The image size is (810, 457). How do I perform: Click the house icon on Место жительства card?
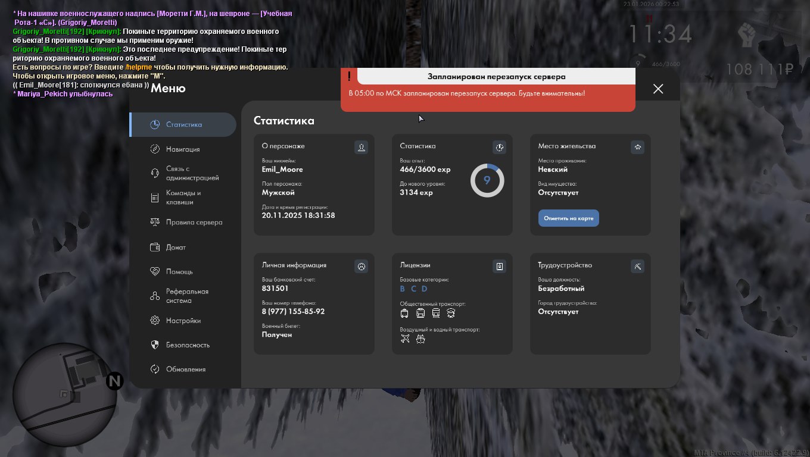click(x=637, y=147)
